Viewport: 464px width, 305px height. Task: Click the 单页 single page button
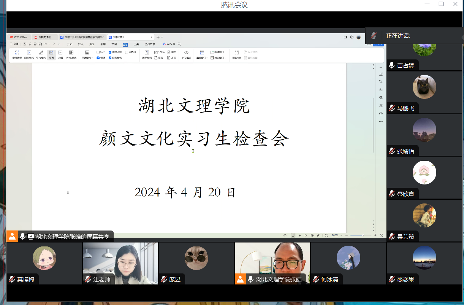172,52
